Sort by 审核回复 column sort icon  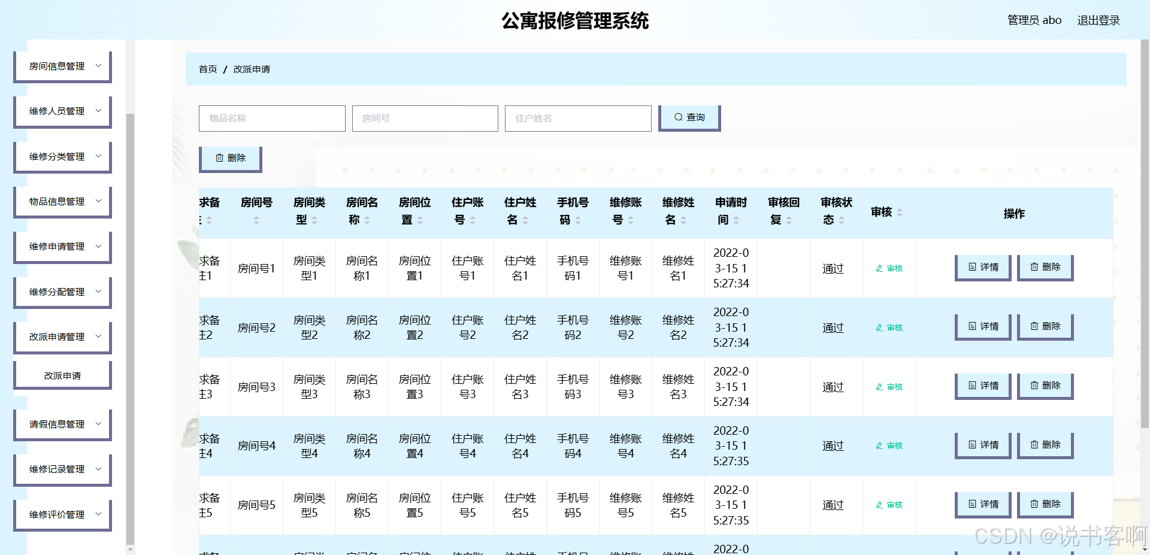click(x=789, y=220)
